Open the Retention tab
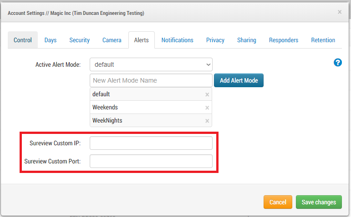Screen dimensions: 351x217 (x=323, y=40)
